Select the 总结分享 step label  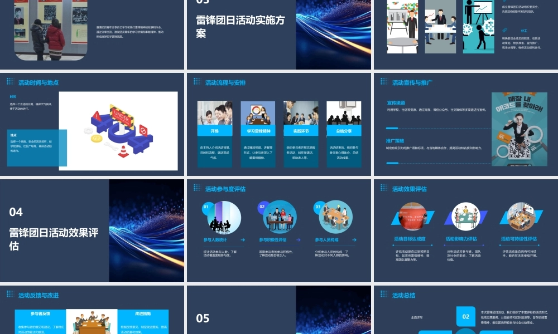(x=344, y=131)
